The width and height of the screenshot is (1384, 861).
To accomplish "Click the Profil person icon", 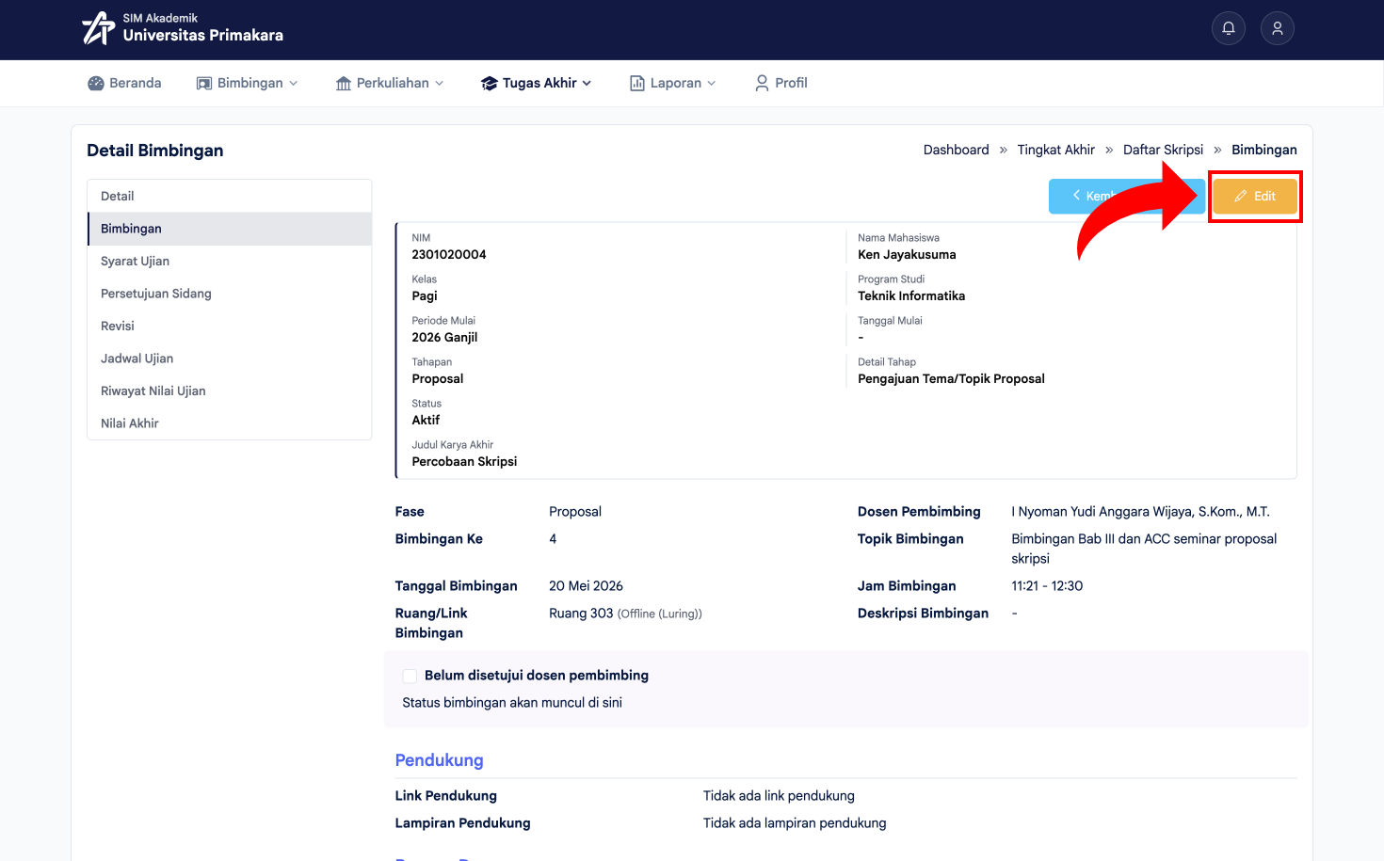I will [762, 83].
